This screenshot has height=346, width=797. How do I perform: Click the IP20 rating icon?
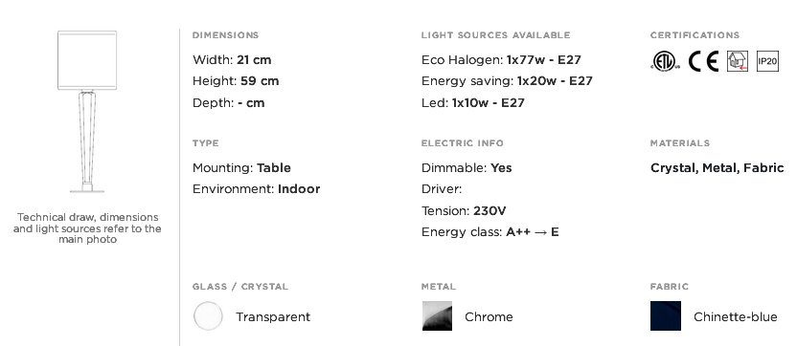click(x=767, y=61)
